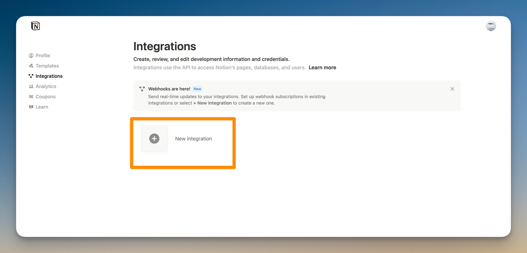The width and height of the screenshot is (527, 253).
Task: Click the plus icon for New integration
Action: tap(154, 138)
